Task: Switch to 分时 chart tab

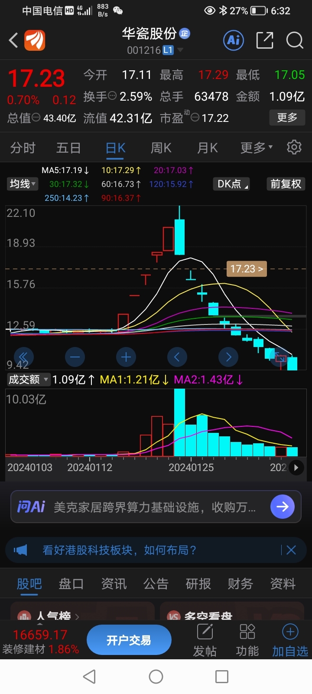Action: [23, 148]
